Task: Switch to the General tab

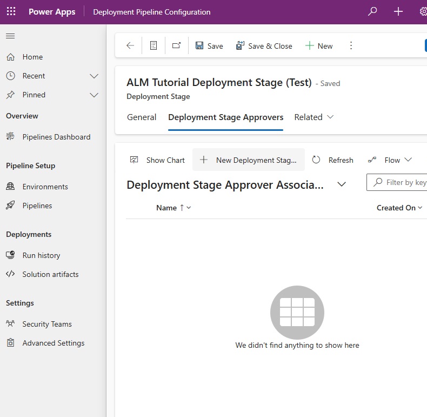Action: (x=142, y=117)
